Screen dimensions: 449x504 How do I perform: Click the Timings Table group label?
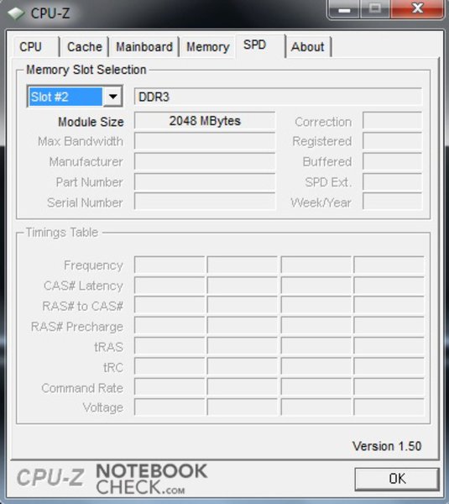coord(62,233)
